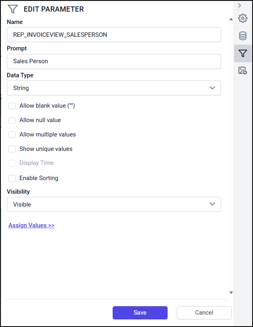The image size is (253, 327).
Task: Open the image manager icon in sidebar
Action: [243, 71]
